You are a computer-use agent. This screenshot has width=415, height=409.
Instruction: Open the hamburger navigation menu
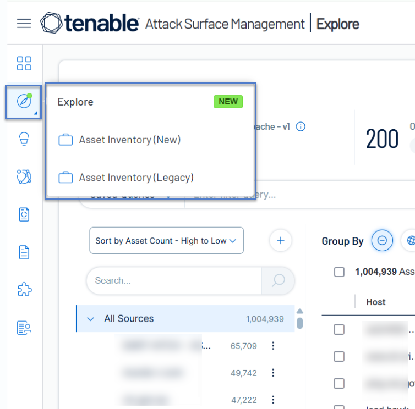(x=24, y=23)
